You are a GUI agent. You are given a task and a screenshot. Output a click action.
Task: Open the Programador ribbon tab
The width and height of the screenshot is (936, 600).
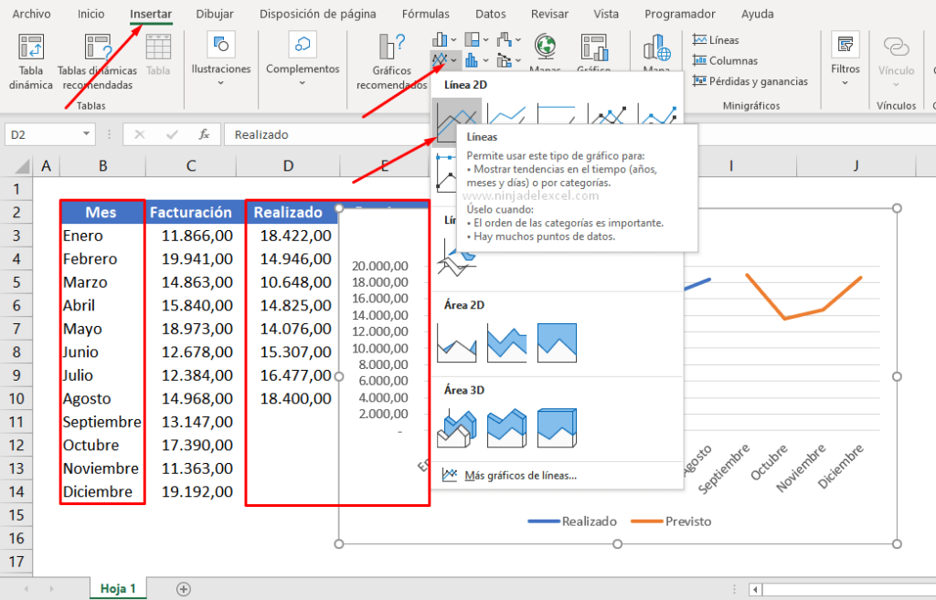point(679,14)
